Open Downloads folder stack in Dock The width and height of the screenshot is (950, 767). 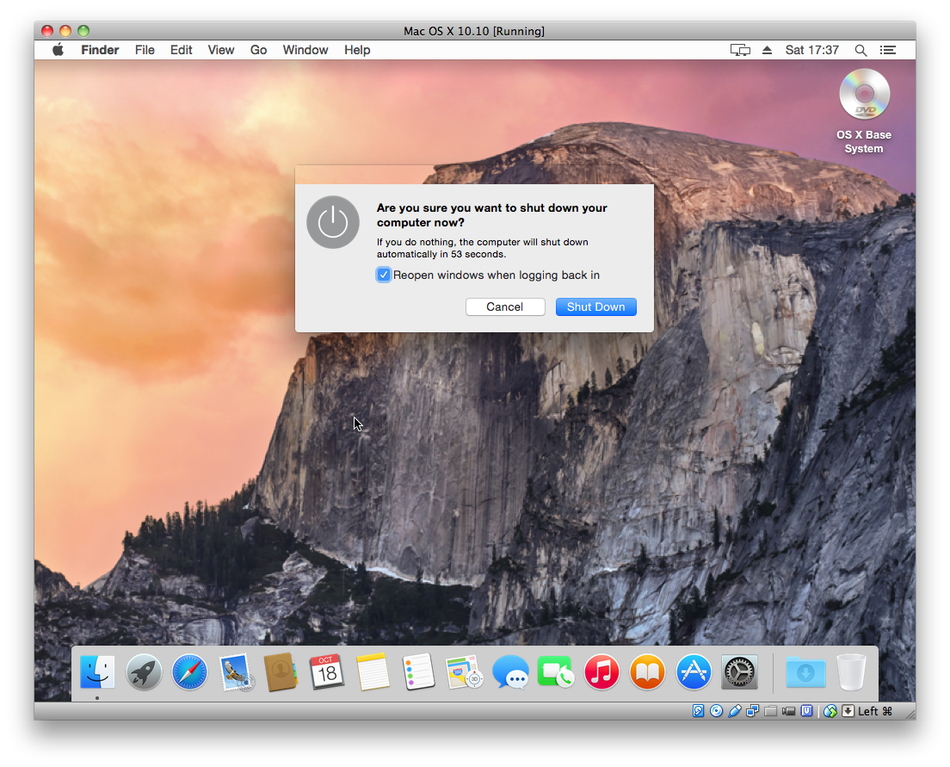tap(805, 672)
